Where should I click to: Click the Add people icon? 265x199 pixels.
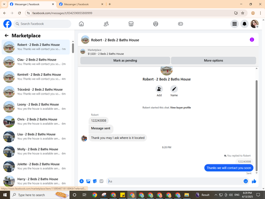coord(159,89)
